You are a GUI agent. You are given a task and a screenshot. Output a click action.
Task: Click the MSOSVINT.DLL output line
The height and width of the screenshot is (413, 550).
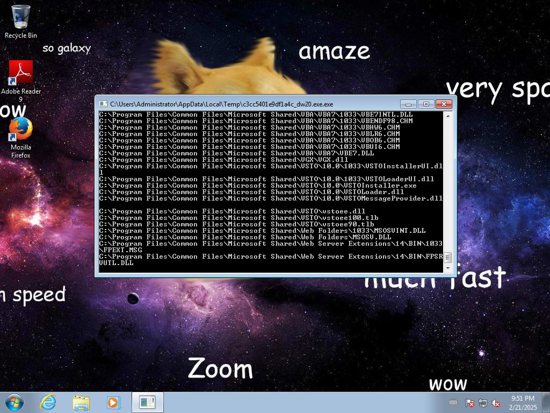click(x=262, y=231)
